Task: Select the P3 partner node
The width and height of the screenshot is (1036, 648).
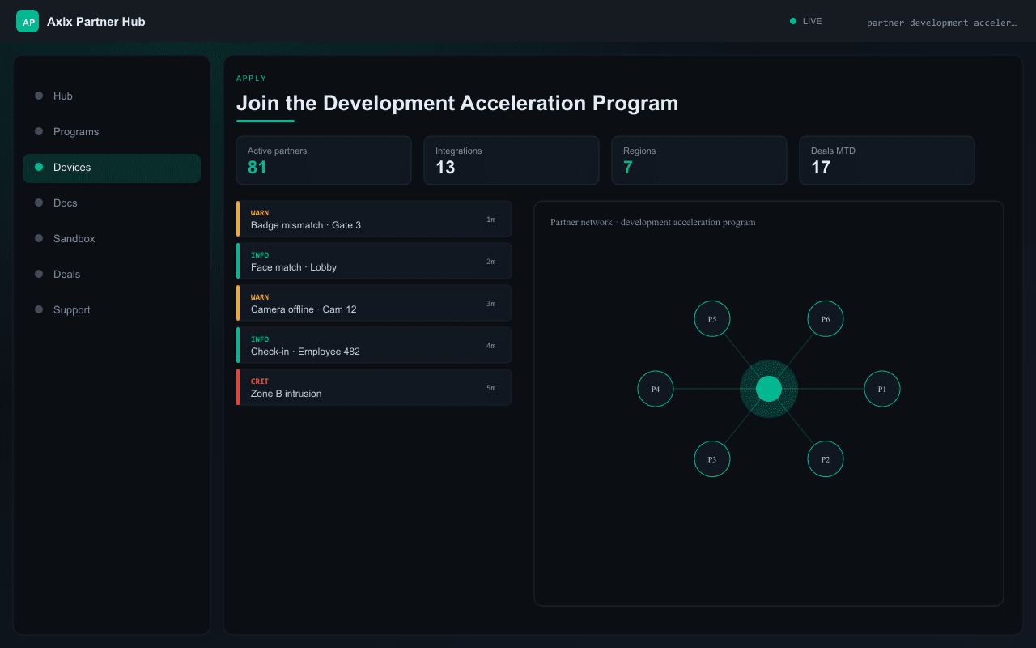Action: [712, 459]
